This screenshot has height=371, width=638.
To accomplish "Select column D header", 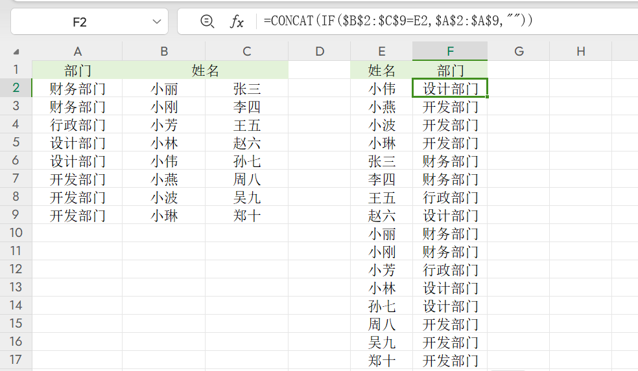I will click(319, 52).
